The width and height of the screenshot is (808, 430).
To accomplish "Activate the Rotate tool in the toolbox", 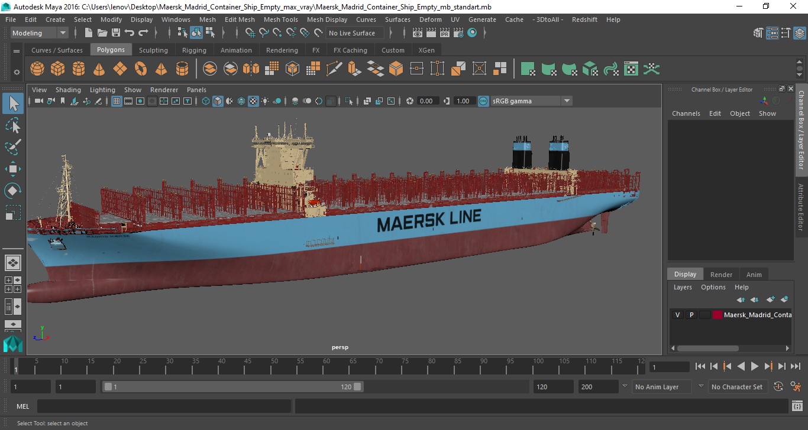I will pyautogui.click(x=13, y=191).
